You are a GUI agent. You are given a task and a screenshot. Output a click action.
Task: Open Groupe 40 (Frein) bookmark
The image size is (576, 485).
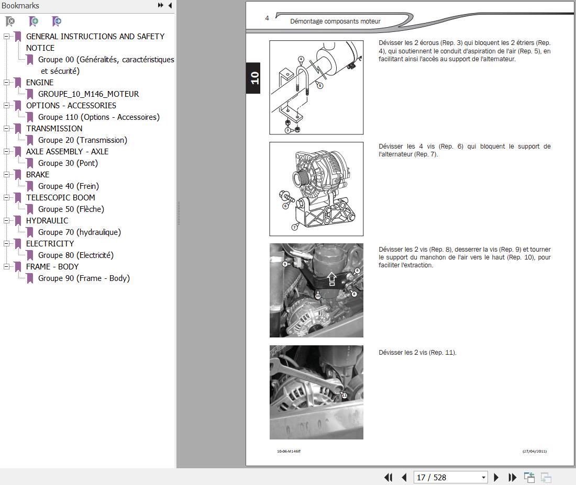pos(68,186)
